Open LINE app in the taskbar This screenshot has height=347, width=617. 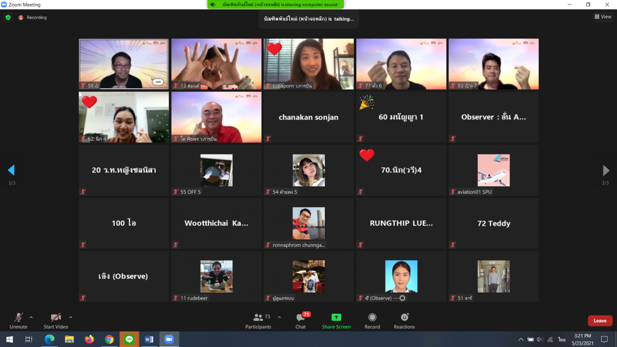coord(129,339)
